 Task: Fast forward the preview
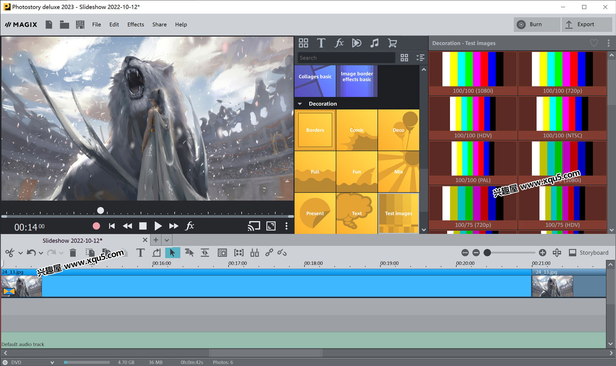coord(174,226)
